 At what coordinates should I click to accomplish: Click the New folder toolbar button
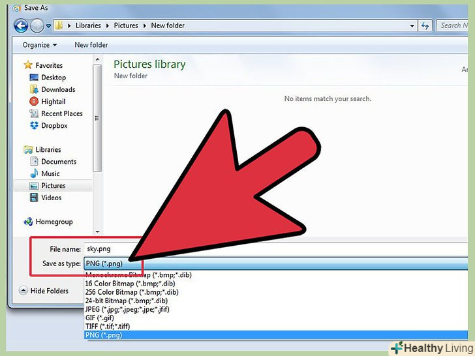(91, 45)
